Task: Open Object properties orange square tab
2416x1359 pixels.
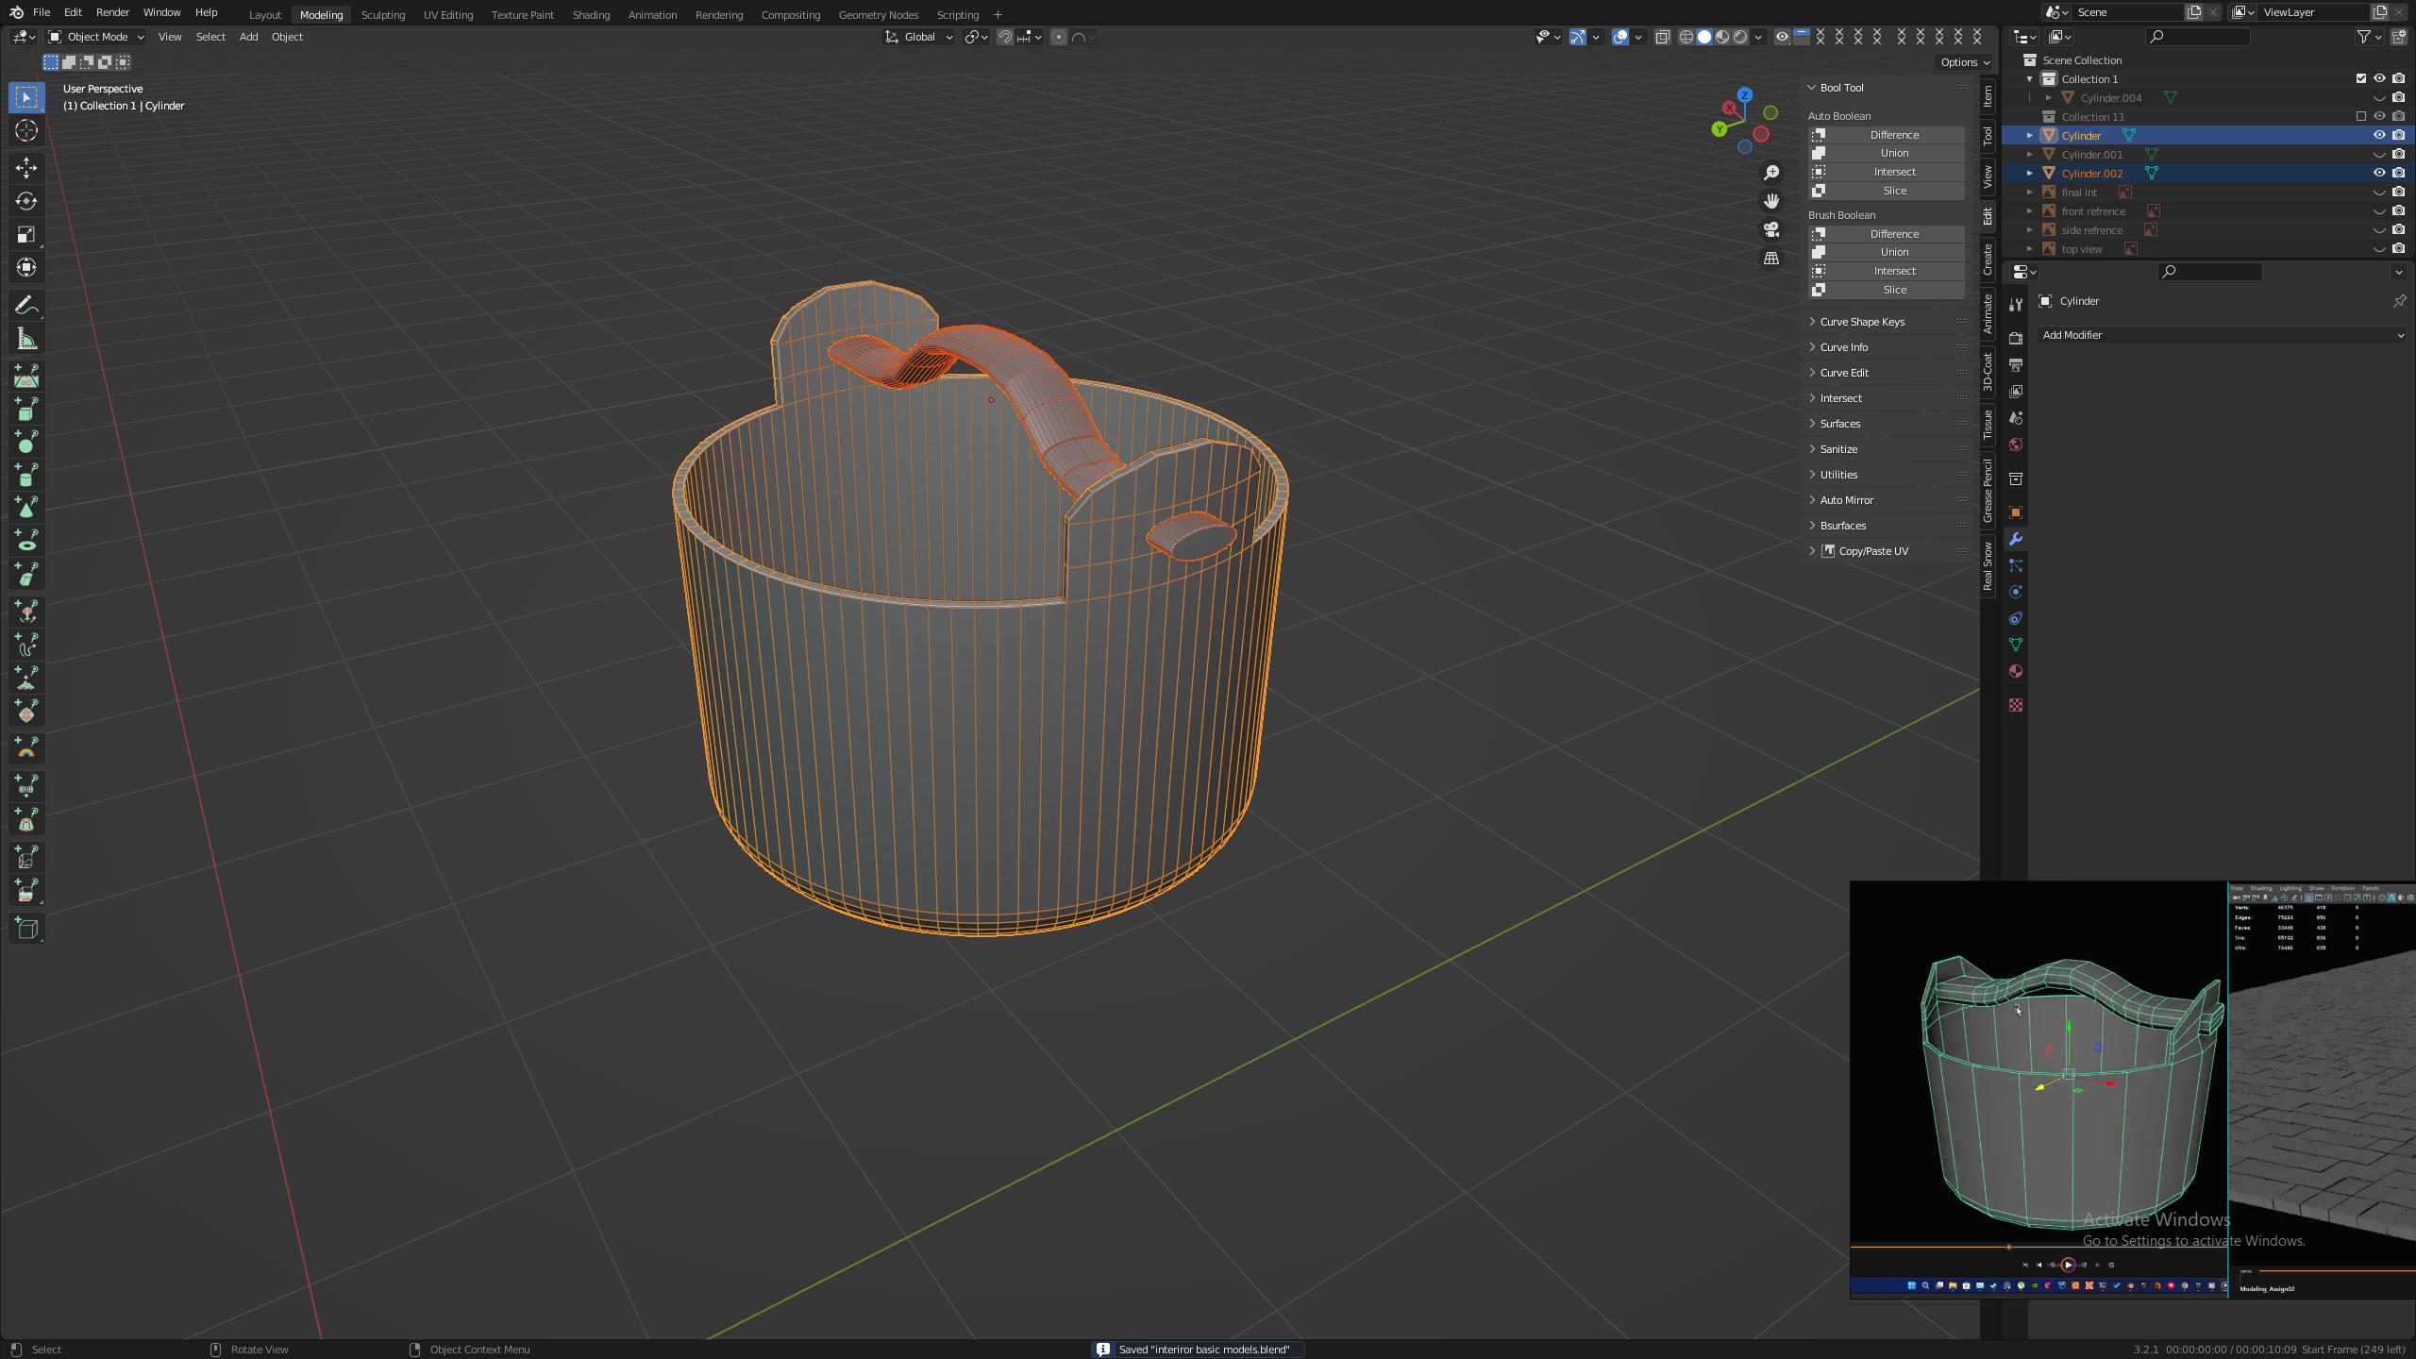Action: point(2016,512)
